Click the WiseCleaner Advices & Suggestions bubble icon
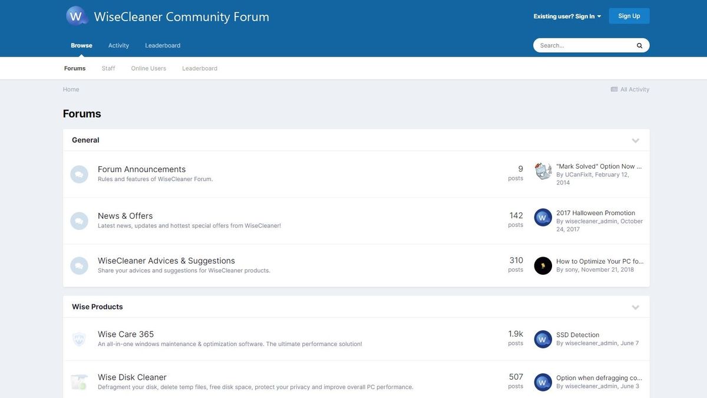Viewport: 707px width, 398px height. point(78,265)
